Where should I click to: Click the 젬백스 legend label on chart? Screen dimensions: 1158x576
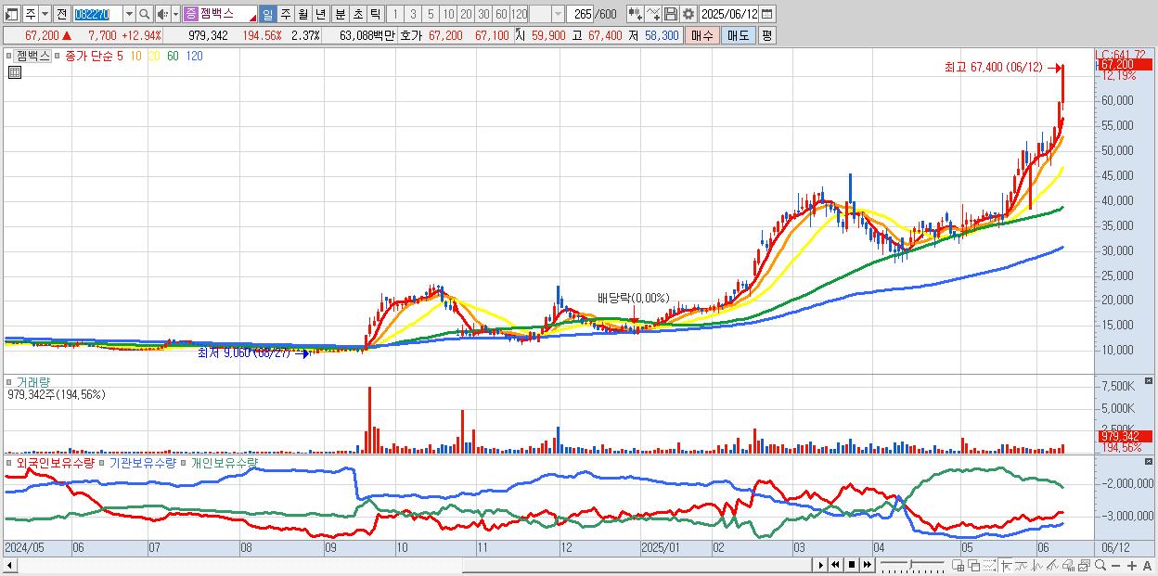pyautogui.click(x=32, y=56)
